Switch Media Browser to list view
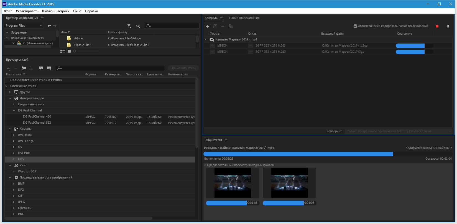457x224 pixels. [63, 51]
